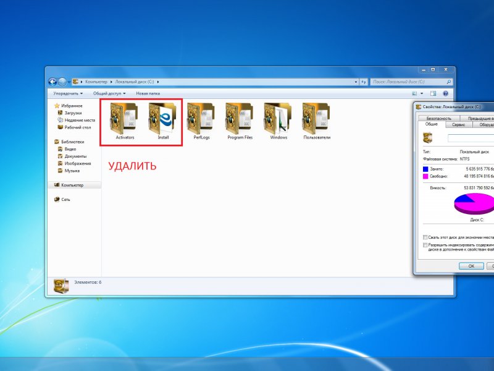Open Рабочий стол in the navigation pane
The height and width of the screenshot is (371, 494).
click(78, 127)
